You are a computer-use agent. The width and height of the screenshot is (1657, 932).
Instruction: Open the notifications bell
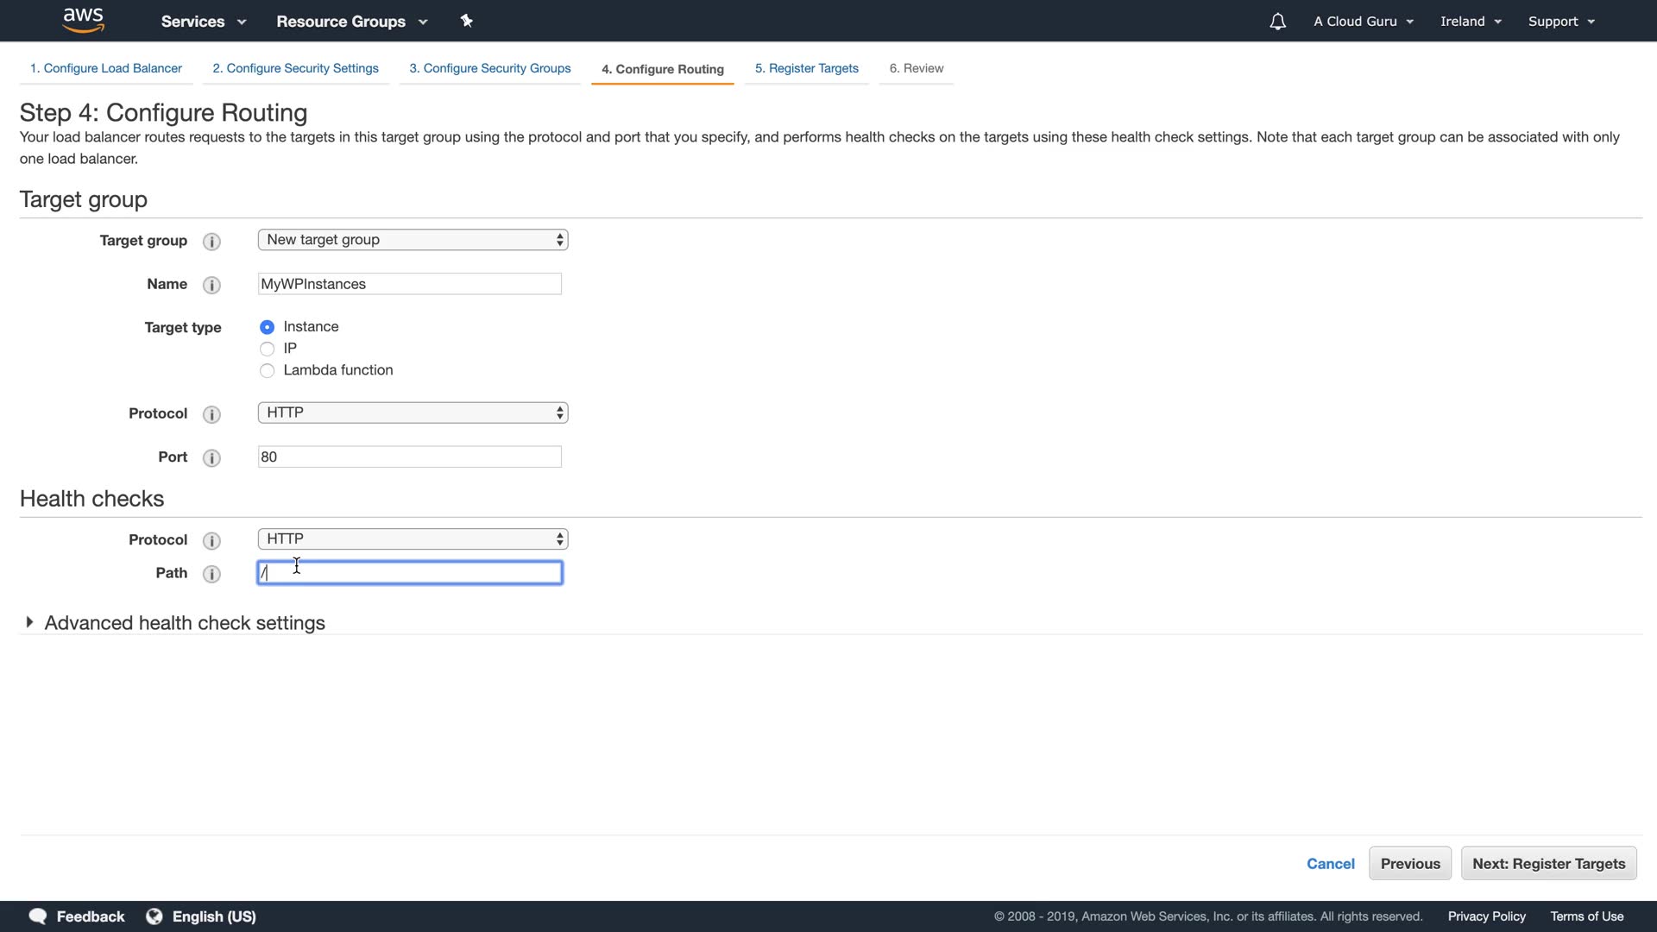coord(1277,22)
